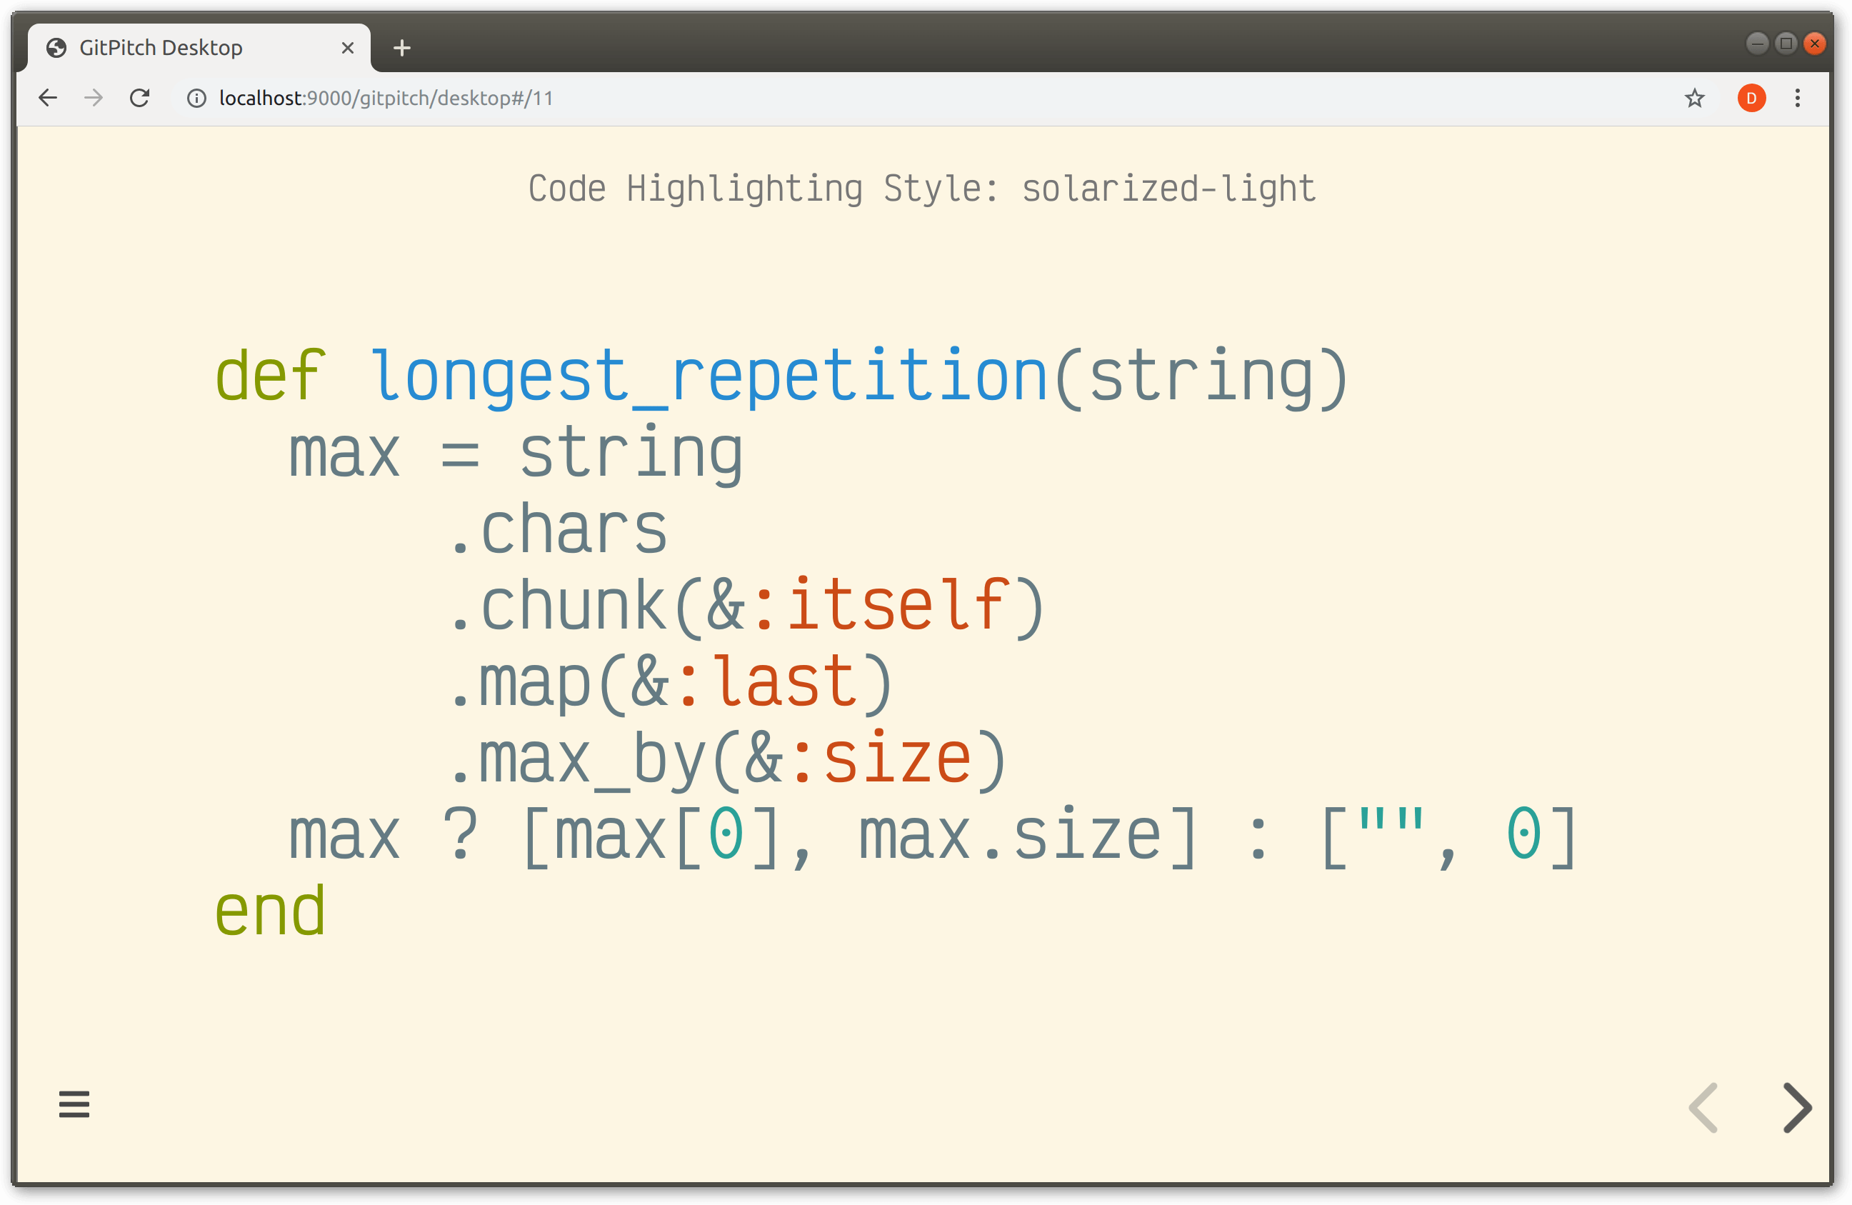Viewport: 1852px width, 1205px height.
Task: Click the empty string literal in code
Action: 1391,821
